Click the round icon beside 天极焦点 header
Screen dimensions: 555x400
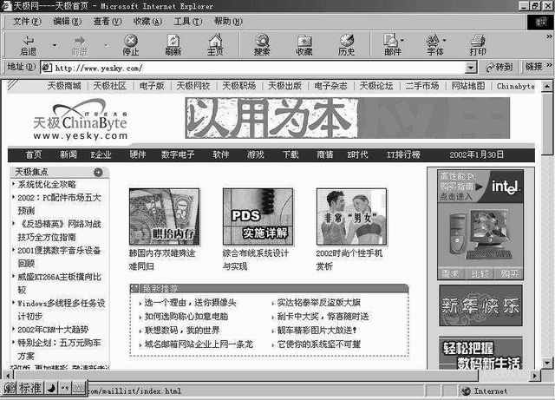point(98,172)
